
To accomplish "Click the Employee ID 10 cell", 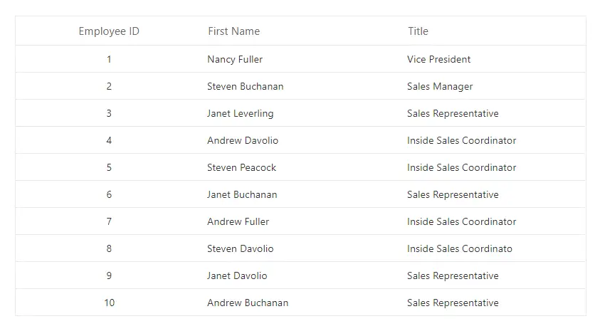I will tap(109, 303).
